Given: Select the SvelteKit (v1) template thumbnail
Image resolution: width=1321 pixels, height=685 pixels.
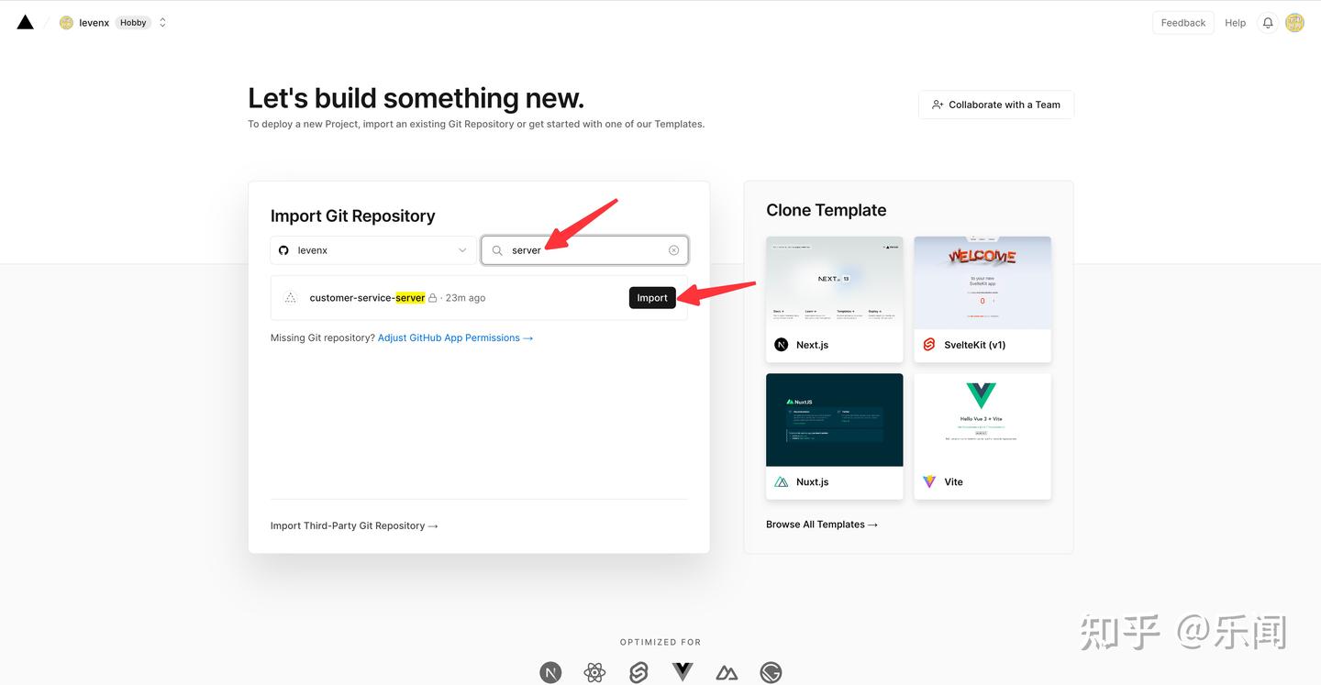Looking at the screenshot, I should point(982,283).
